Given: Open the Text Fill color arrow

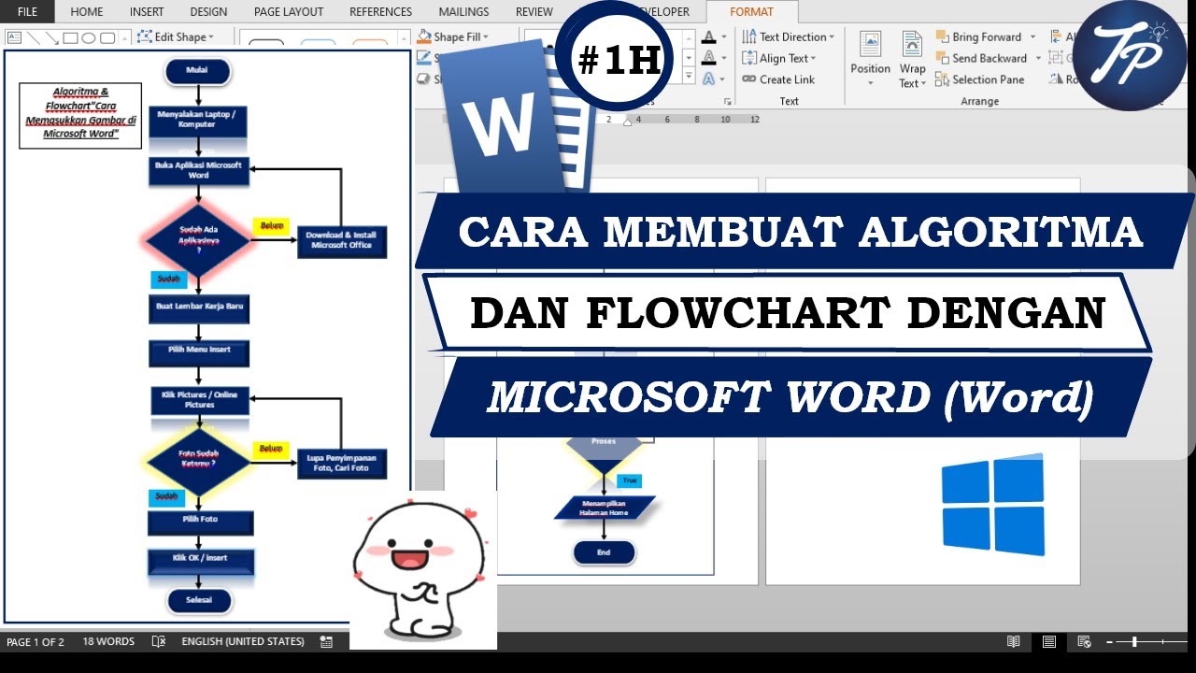Looking at the screenshot, I should (724, 37).
